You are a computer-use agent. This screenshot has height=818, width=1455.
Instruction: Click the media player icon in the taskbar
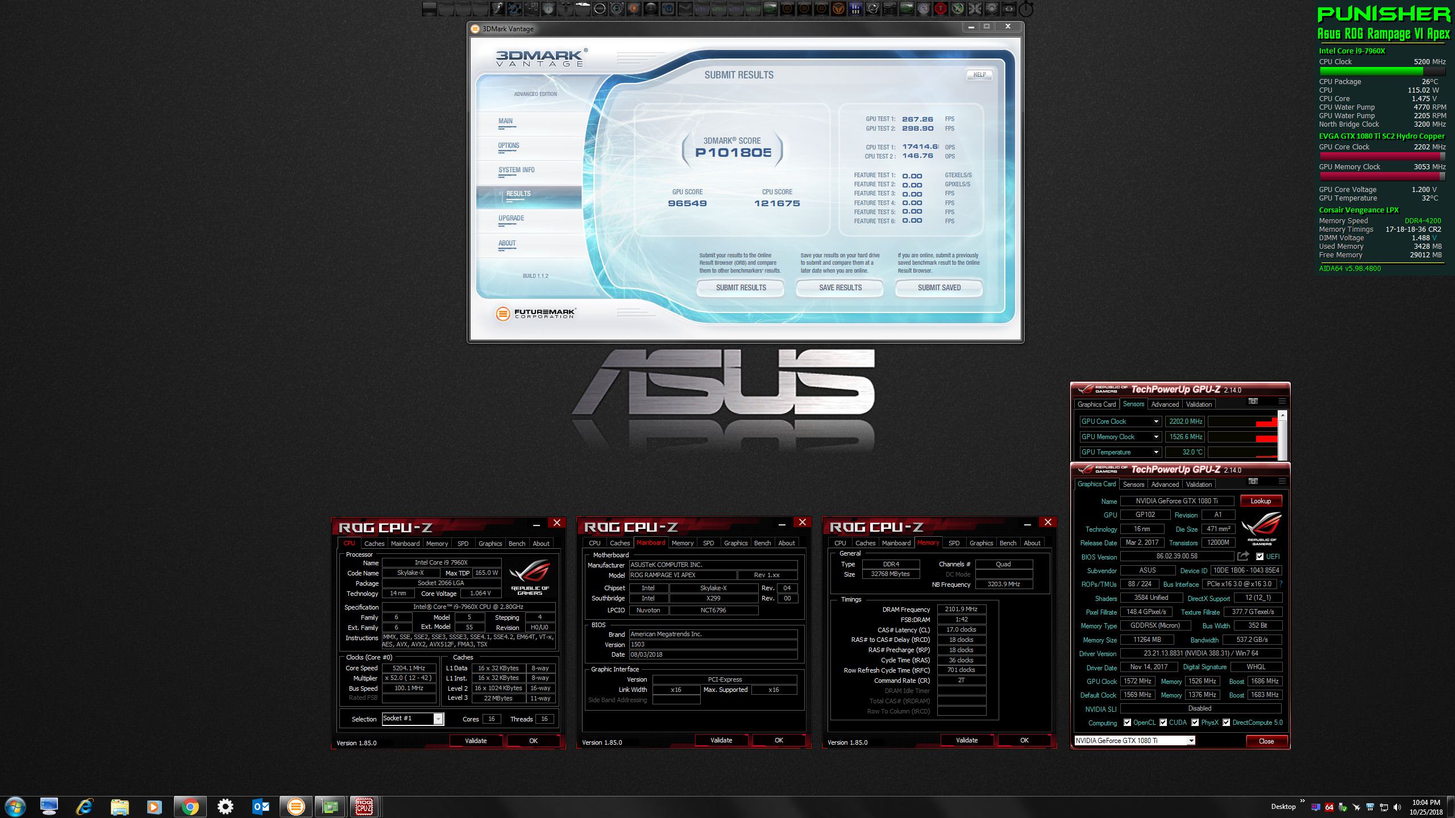click(154, 807)
